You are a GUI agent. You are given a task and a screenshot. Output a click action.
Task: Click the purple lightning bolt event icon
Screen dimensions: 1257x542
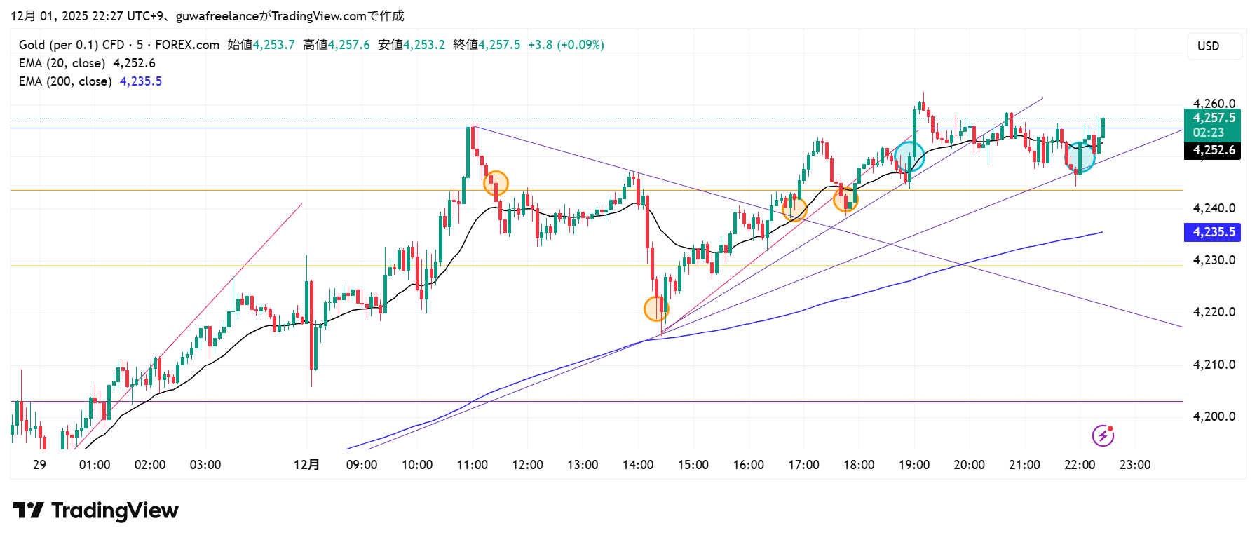[x=1103, y=435]
